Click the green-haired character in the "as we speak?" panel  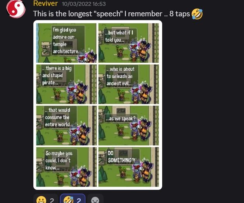click(121, 130)
